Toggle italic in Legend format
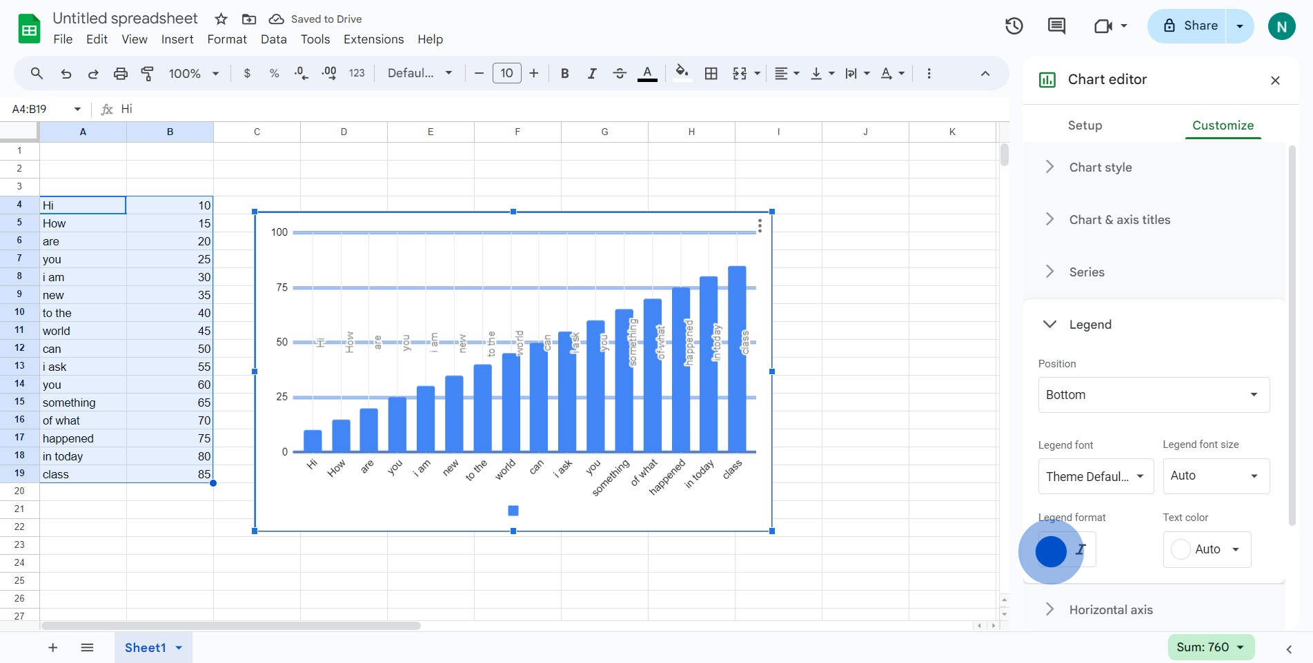Viewport: 1313px width, 663px height. coord(1081,549)
